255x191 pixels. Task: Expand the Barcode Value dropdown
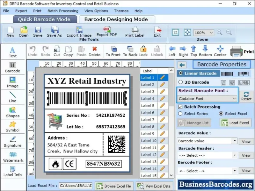(x=235, y=141)
